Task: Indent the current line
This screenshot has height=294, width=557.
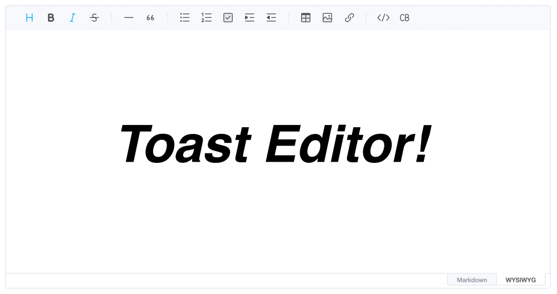Action: click(250, 18)
